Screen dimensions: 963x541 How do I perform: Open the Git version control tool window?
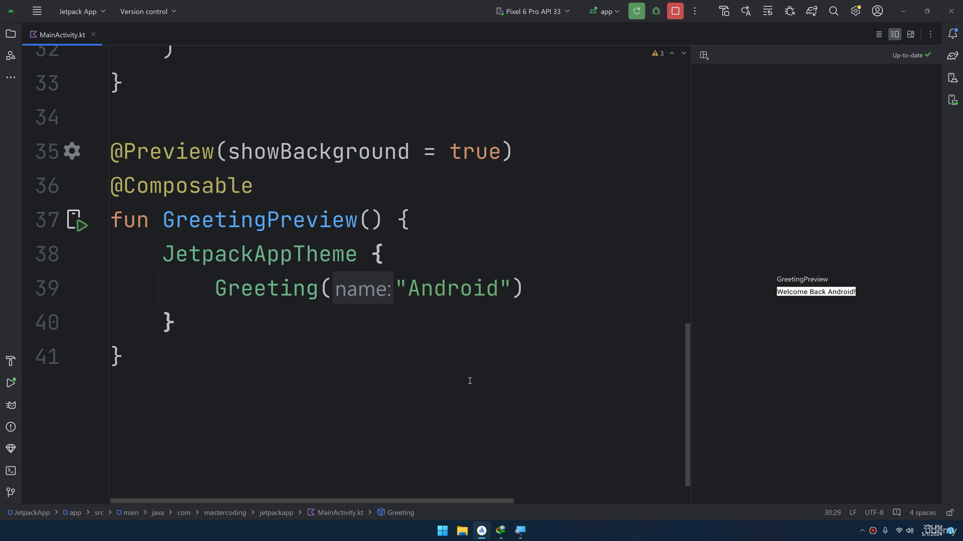[11, 492]
